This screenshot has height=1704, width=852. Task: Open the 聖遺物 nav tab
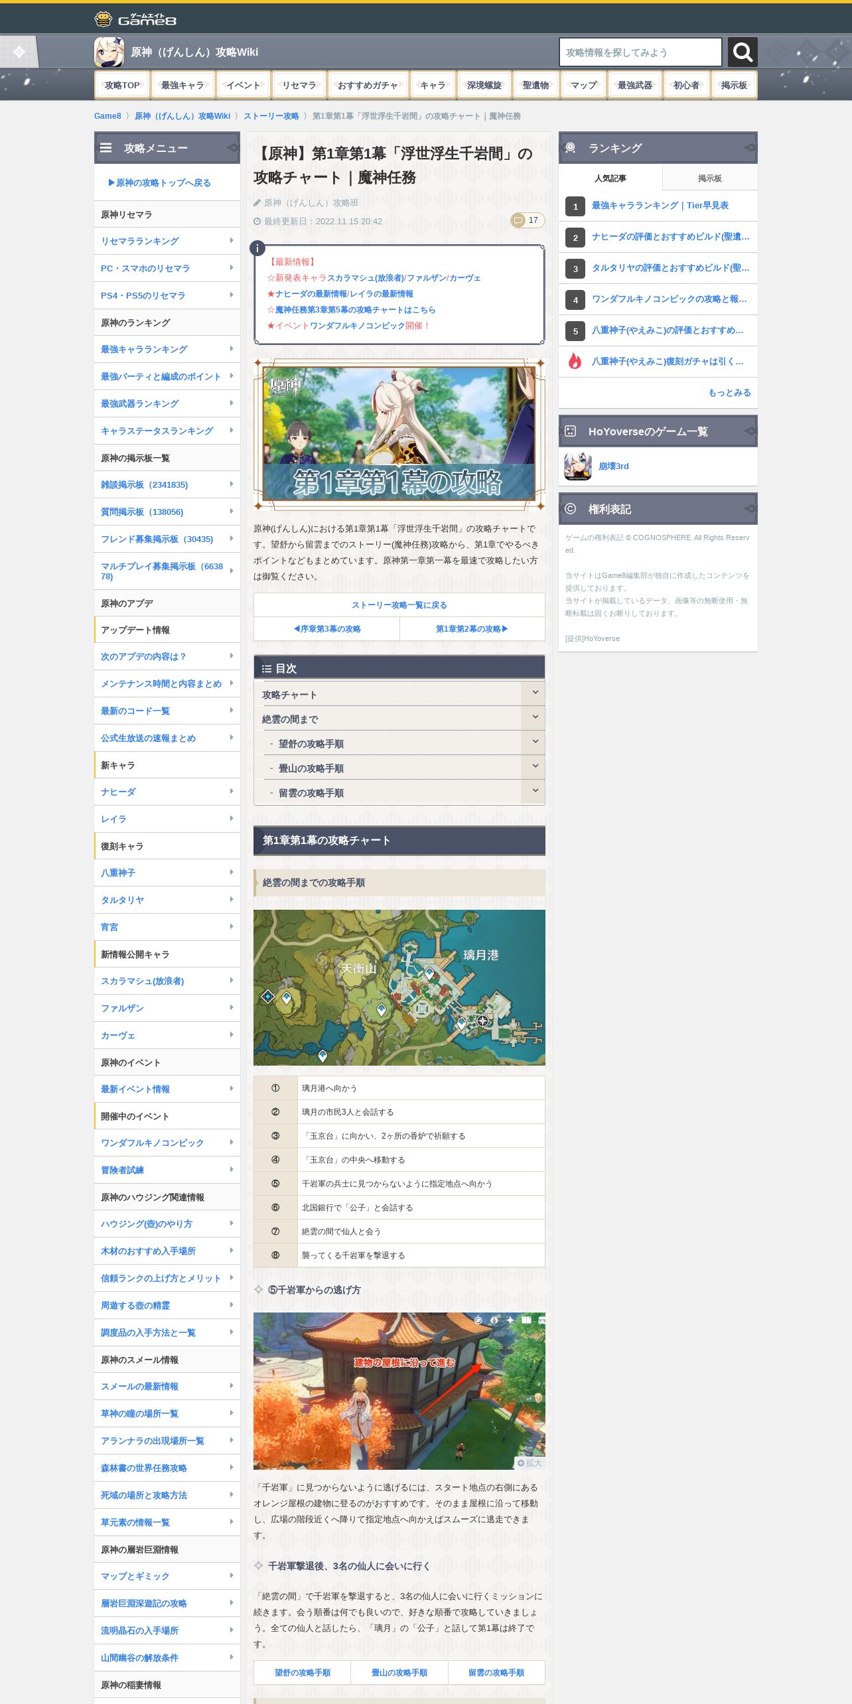coord(535,85)
